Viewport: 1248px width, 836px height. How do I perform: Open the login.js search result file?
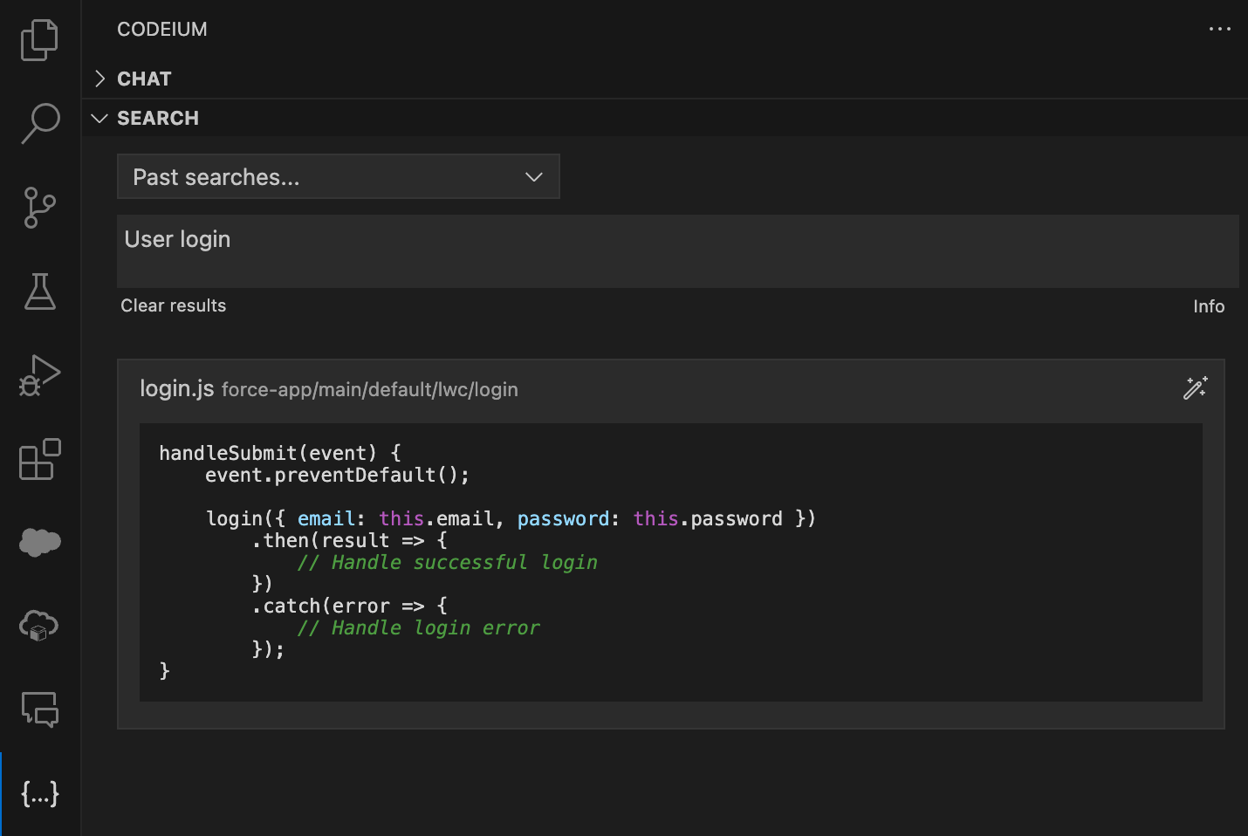pos(177,388)
